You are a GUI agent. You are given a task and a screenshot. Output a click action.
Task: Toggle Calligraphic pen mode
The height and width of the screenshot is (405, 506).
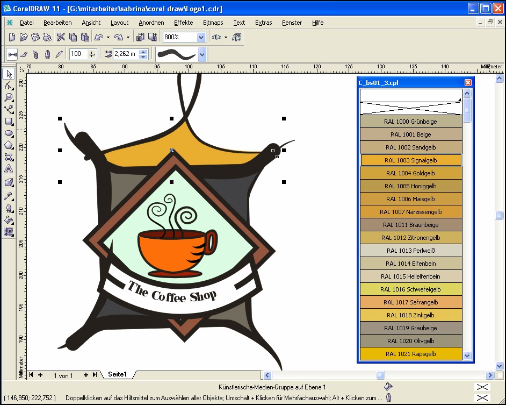tap(48, 54)
